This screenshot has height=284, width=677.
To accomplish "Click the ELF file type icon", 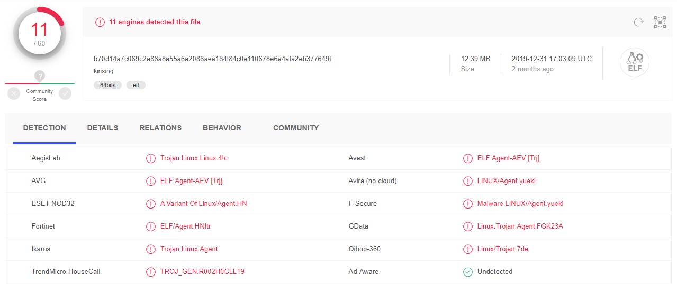I will (634, 63).
